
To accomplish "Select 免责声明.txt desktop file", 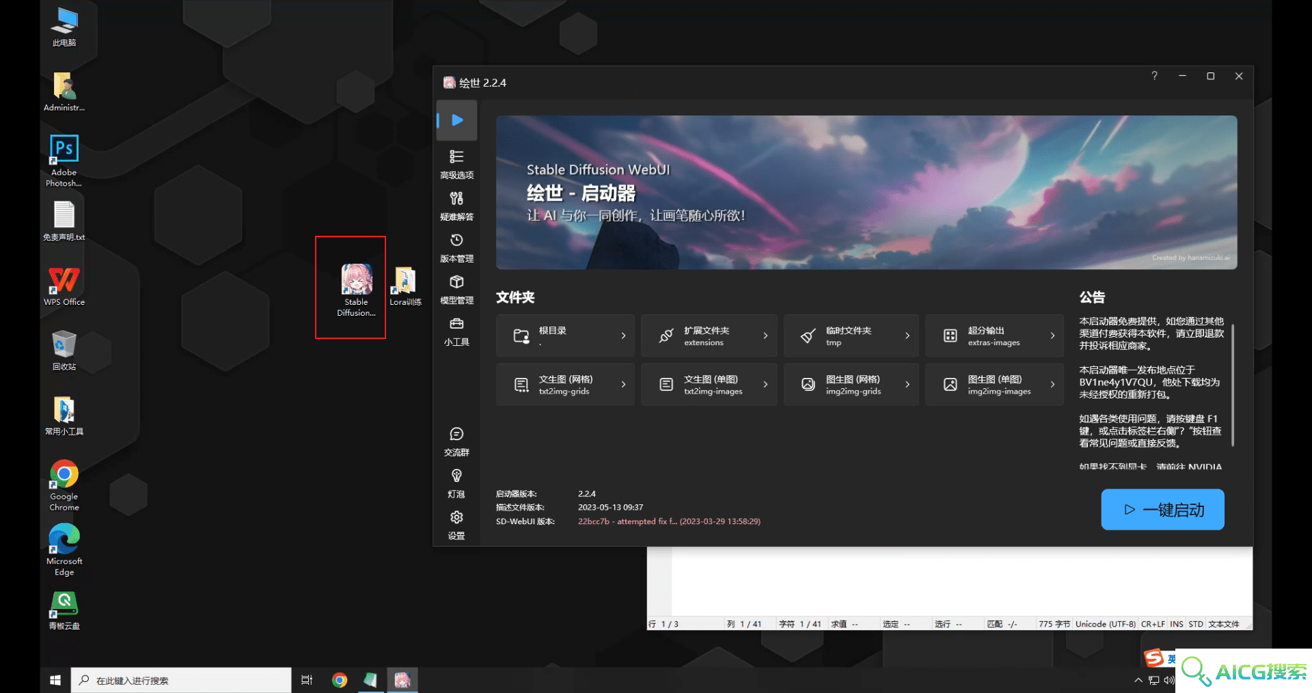I will 64,221.
